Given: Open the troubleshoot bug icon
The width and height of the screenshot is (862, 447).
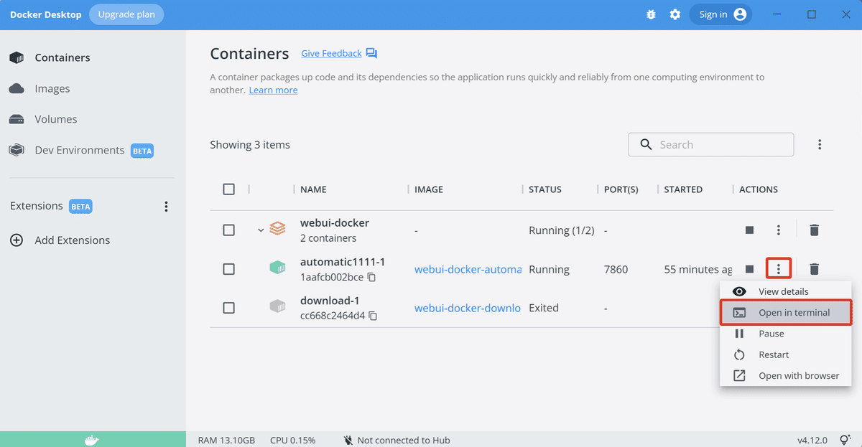Looking at the screenshot, I should 651,14.
